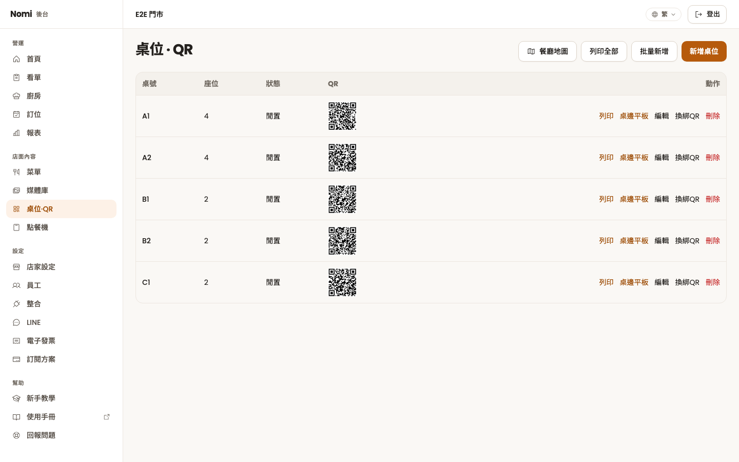Click the clipboard icon beside 看單
Screen dimensions: 739x462
coord(16,78)
